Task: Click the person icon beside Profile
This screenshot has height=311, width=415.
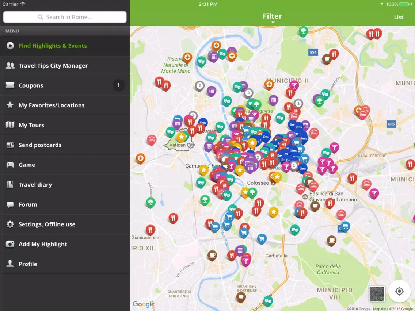Action: 10,264
